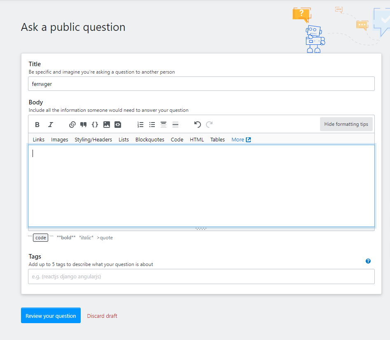
Task: Hide formatting tips
Action: (x=346, y=124)
